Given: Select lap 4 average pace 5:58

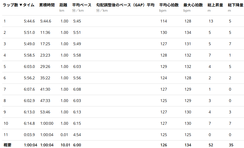Looking at the screenshot, I should (x=77, y=55).
